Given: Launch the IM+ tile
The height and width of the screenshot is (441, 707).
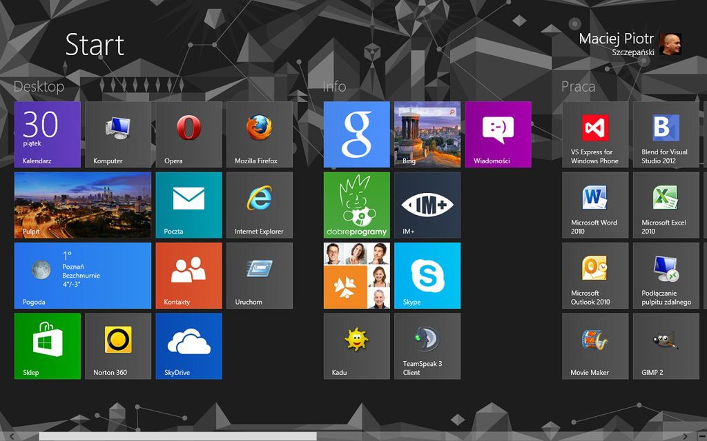Looking at the screenshot, I should [x=427, y=205].
